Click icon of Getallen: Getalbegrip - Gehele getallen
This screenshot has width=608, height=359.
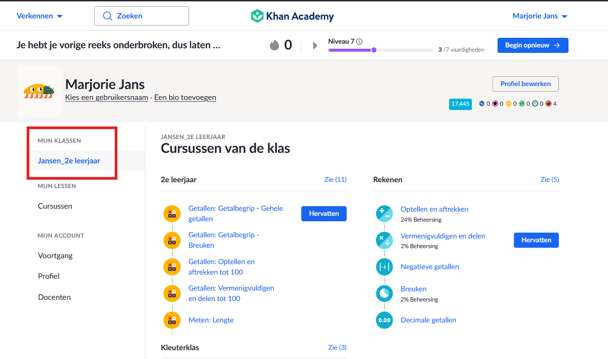(172, 214)
